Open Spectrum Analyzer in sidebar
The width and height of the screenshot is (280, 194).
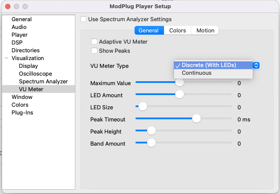[x=43, y=82]
